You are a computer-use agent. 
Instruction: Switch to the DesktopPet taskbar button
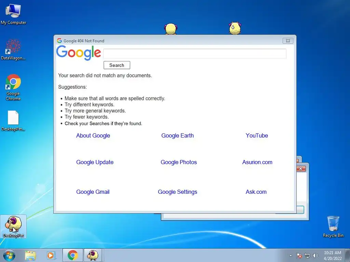click(93, 255)
